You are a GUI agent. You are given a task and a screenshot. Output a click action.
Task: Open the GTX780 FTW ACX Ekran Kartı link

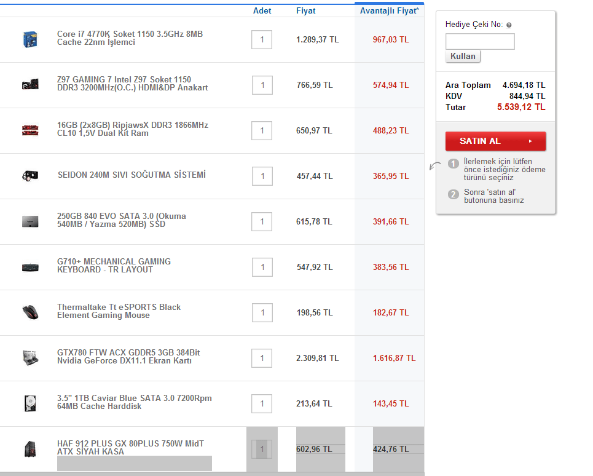pyautogui.click(x=128, y=357)
